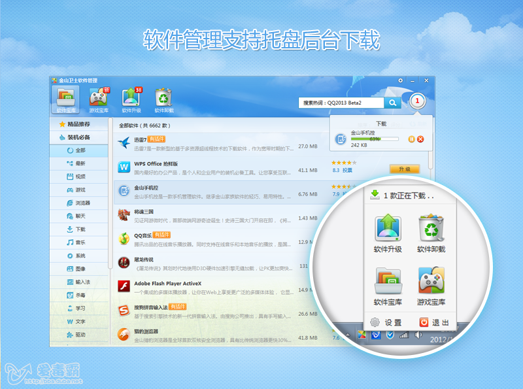Select 全部 in the sidebar
Image resolution: width=523 pixels, height=389 pixels.
click(x=78, y=150)
